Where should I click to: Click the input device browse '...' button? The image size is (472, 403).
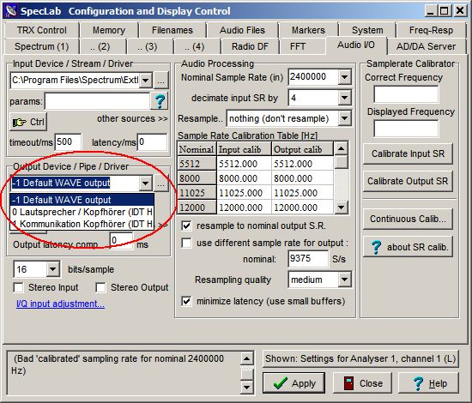click(160, 81)
